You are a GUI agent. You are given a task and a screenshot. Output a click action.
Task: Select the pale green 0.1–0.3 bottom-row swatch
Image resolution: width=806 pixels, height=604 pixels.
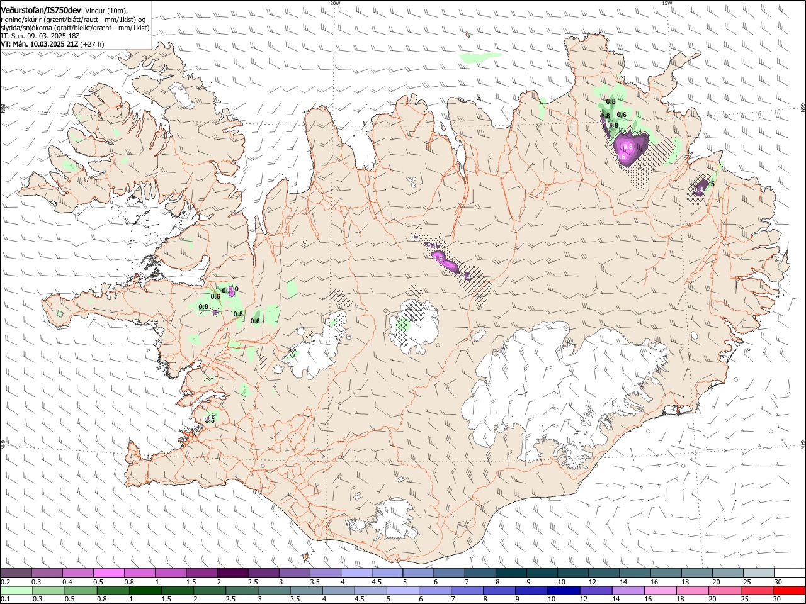pyautogui.click(x=16, y=590)
